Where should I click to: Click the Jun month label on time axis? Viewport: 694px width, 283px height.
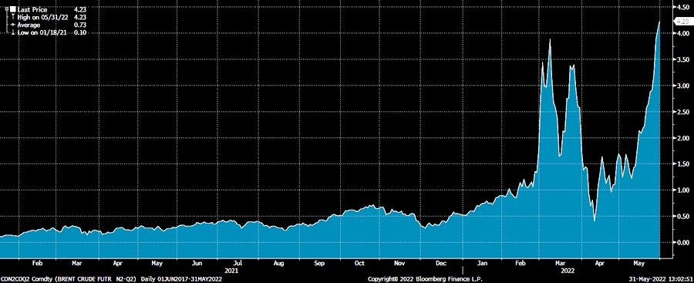(x=197, y=263)
